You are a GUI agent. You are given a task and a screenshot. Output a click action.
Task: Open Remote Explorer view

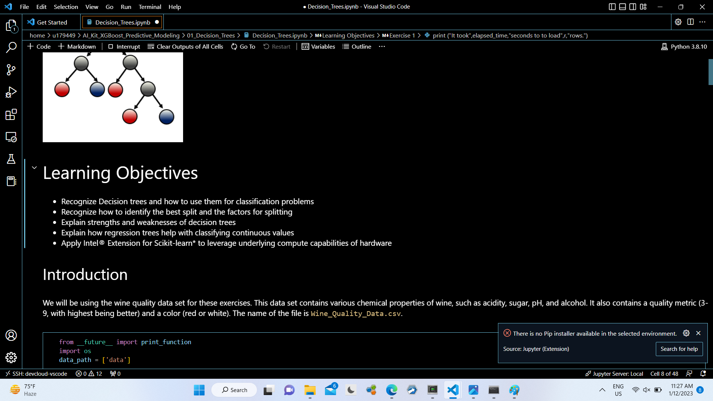pyautogui.click(x=11, y=137)
